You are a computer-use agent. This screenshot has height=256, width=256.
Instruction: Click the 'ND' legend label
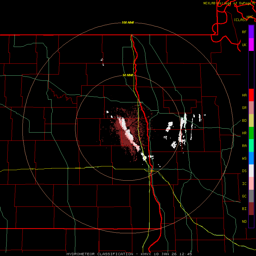(x=244, y=222)
